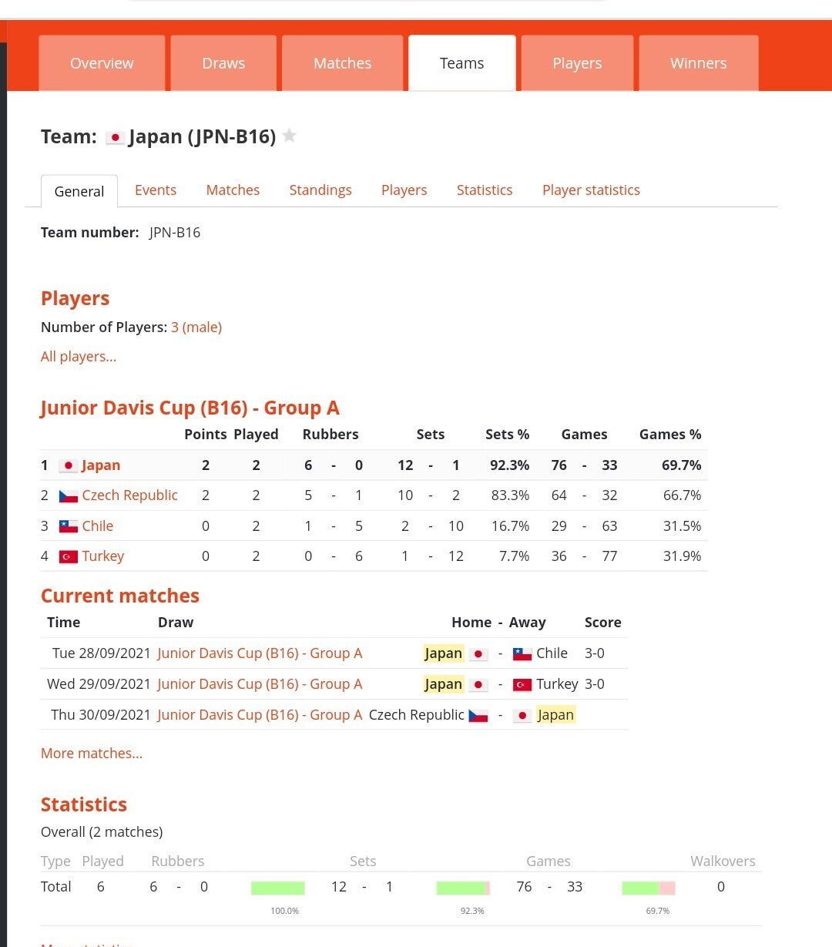Open the Overview tab
Screen dimensions: 832x947
point(102,63)
